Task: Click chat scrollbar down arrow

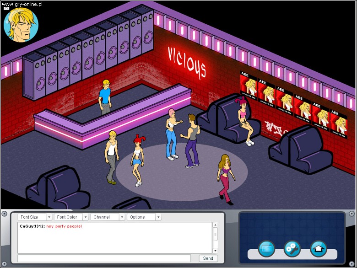Action: tap(216, 251)
